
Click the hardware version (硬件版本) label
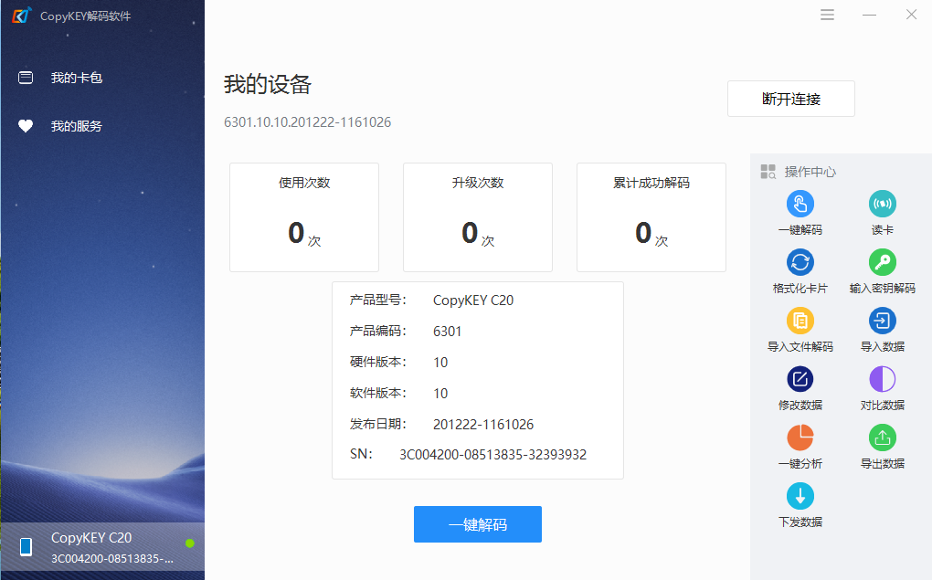click(x=378, y=362)
